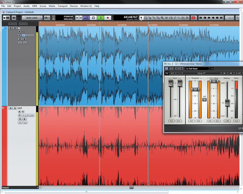Open edit channel settings for OUT track
Screen dimensions: 243x194
pos(19,115)
